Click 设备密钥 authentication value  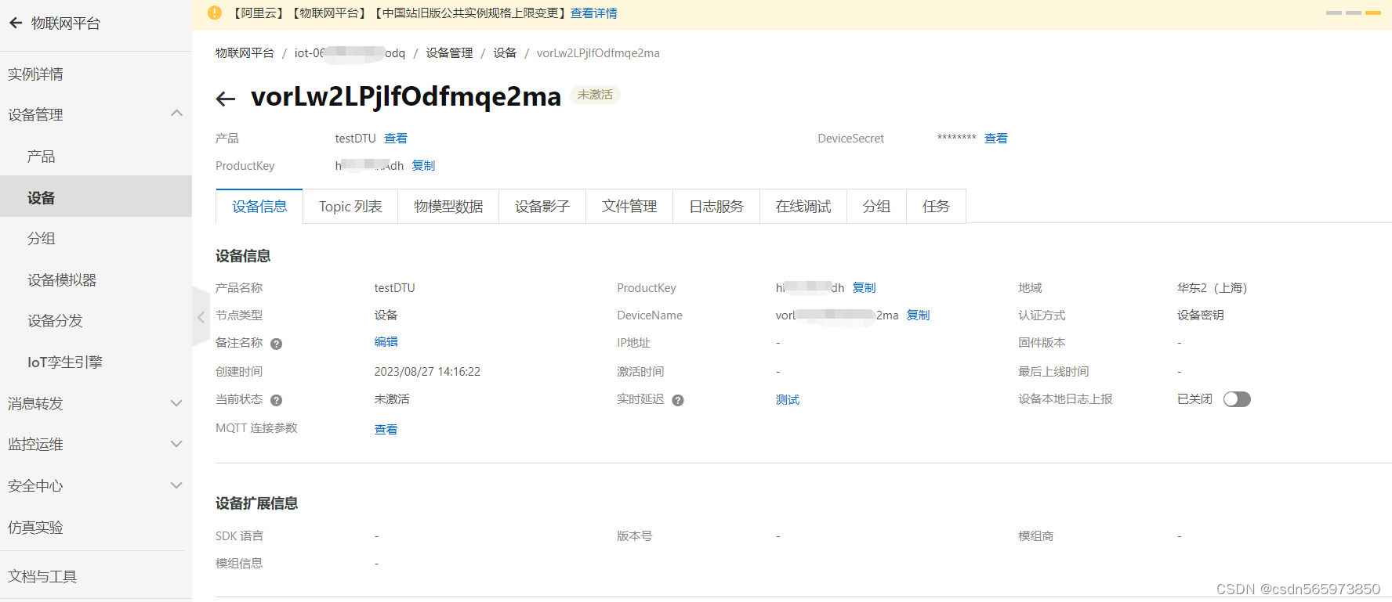click(1200, 315)
